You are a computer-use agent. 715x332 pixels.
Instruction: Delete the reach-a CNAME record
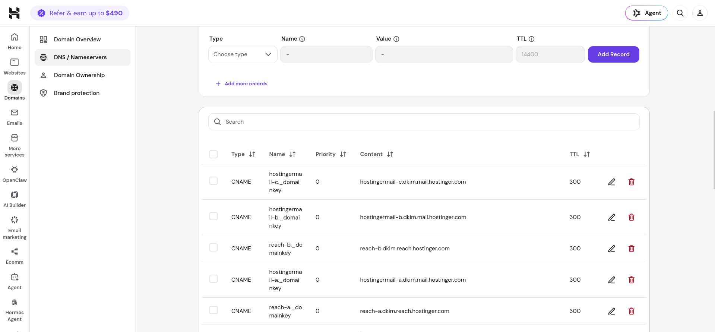[x=631, y=311]
